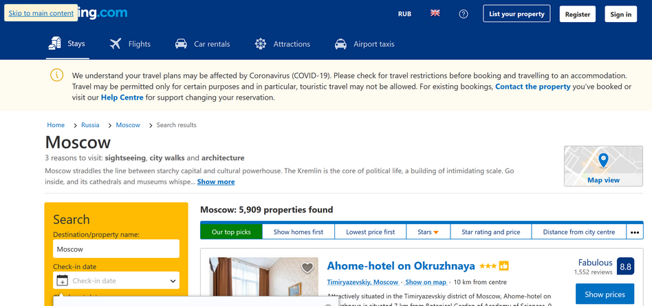
Task: Click the Stays bed icon
Action: pos(54,43)
